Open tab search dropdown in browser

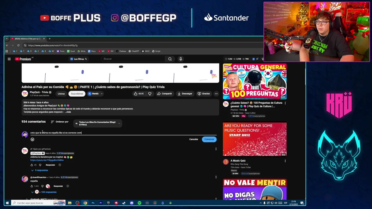[6, 39]
